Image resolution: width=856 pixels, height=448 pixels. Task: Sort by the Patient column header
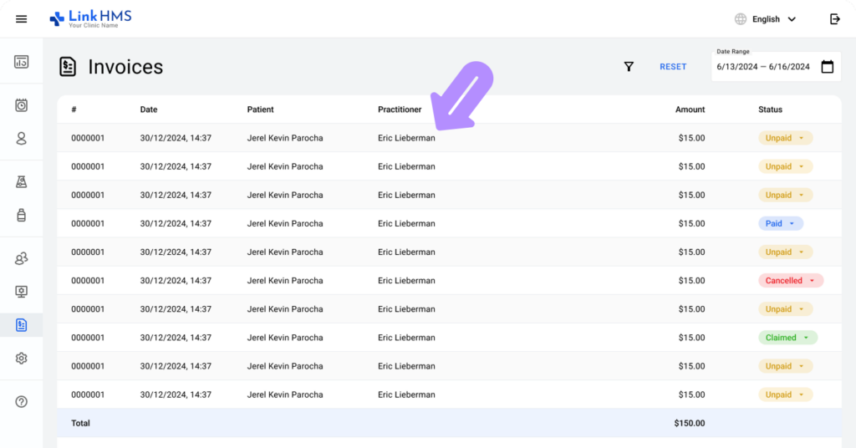pyautogui.click(x=261, y=109)
